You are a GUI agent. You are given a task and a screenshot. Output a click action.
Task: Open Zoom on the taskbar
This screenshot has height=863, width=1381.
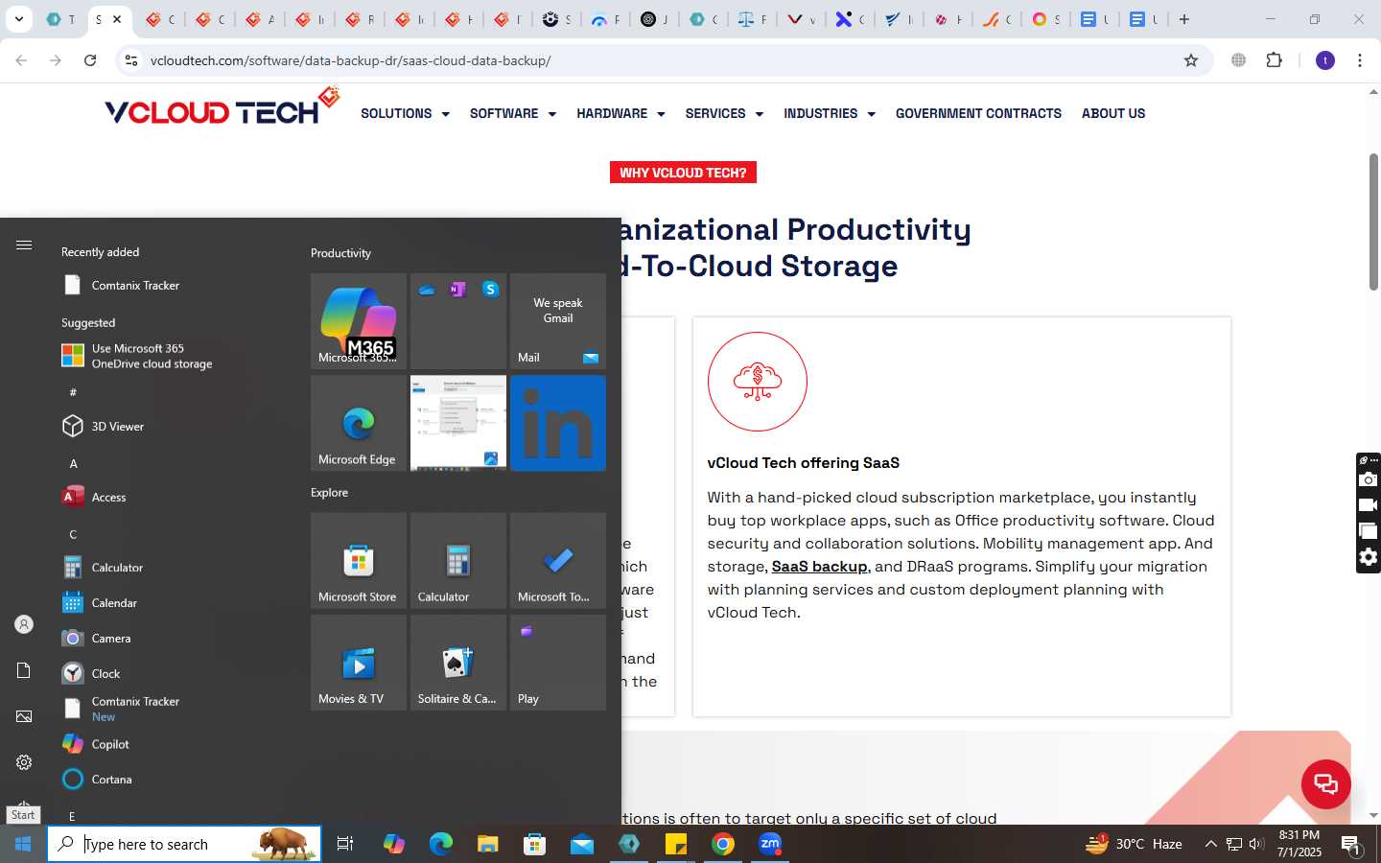(x=770, y=844)
